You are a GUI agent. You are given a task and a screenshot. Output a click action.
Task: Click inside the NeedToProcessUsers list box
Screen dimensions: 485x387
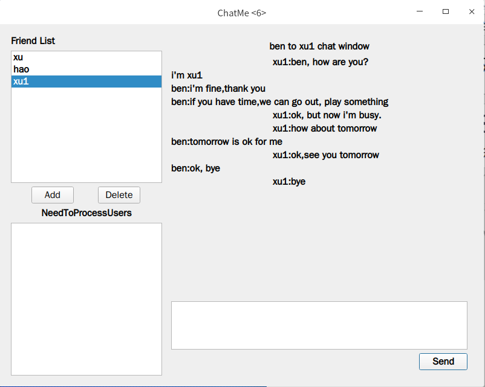pyautogui.click(x=86, y=299)
